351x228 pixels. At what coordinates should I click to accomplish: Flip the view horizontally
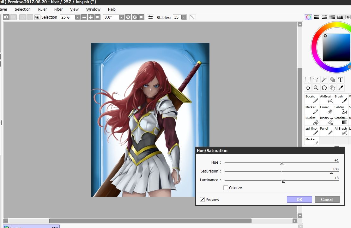click(150, 17)
